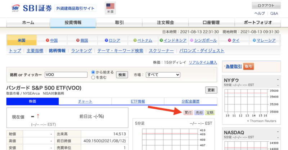Click the リアルタイム購入 link
Screen dimensions: 288x150
pos(203,63)
